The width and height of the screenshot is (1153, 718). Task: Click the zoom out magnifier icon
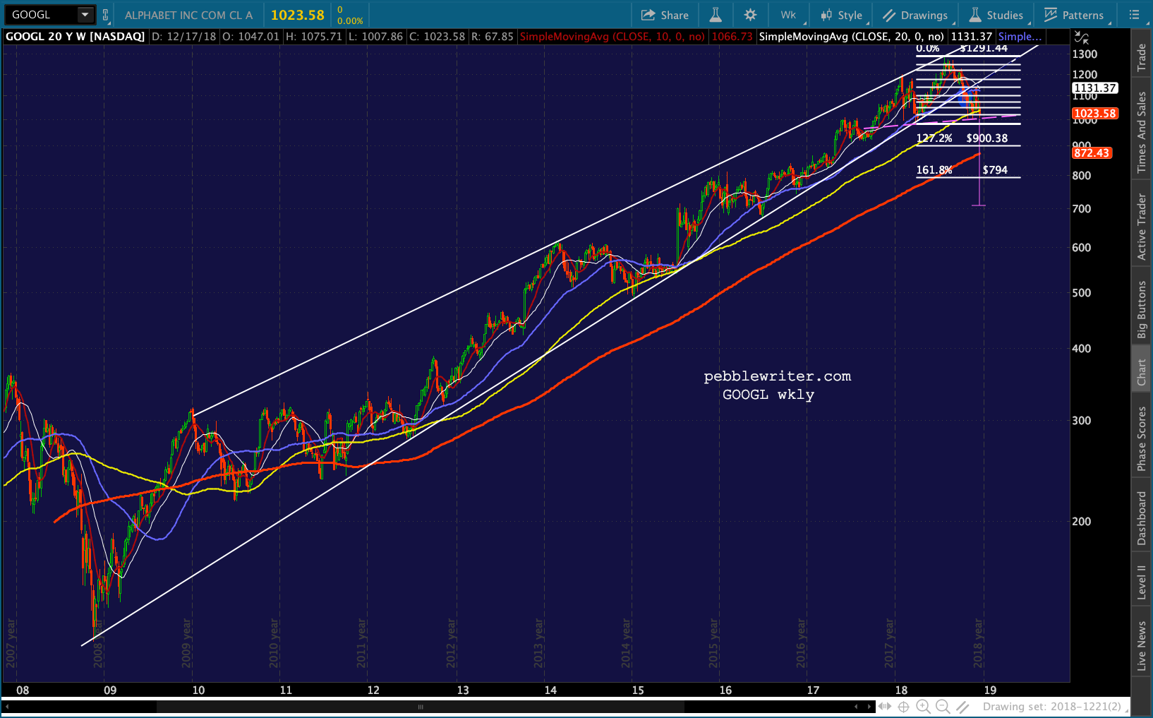[x=943, y=707]
